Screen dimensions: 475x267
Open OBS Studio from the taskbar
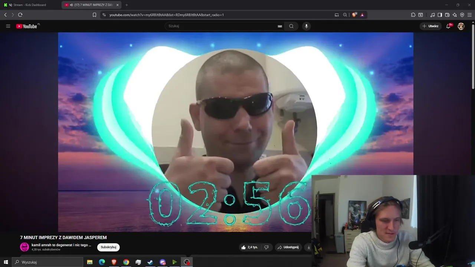coord(187,262)
